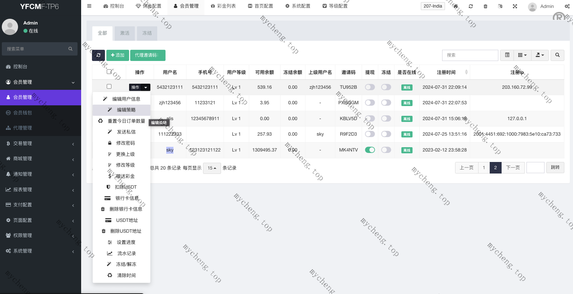
Task: Turn off 提现 toggle for user sky
Action: 370,150
